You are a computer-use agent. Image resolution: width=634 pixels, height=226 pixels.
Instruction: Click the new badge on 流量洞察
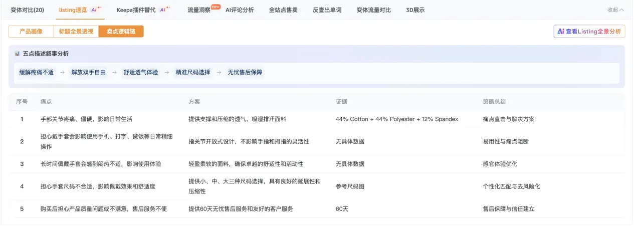tap(216, 7)
